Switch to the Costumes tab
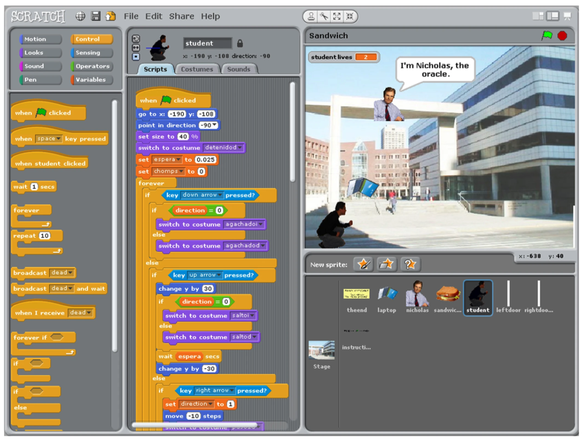582x439 pixels. pos(197,69)
